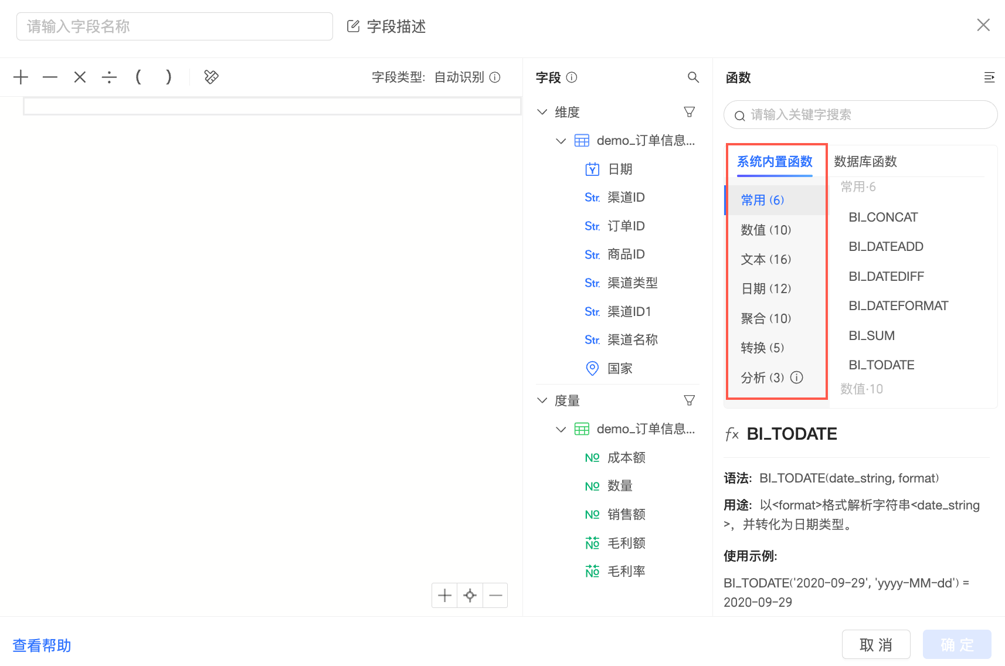Select the 常用 (6) category

tap(776, 201)
